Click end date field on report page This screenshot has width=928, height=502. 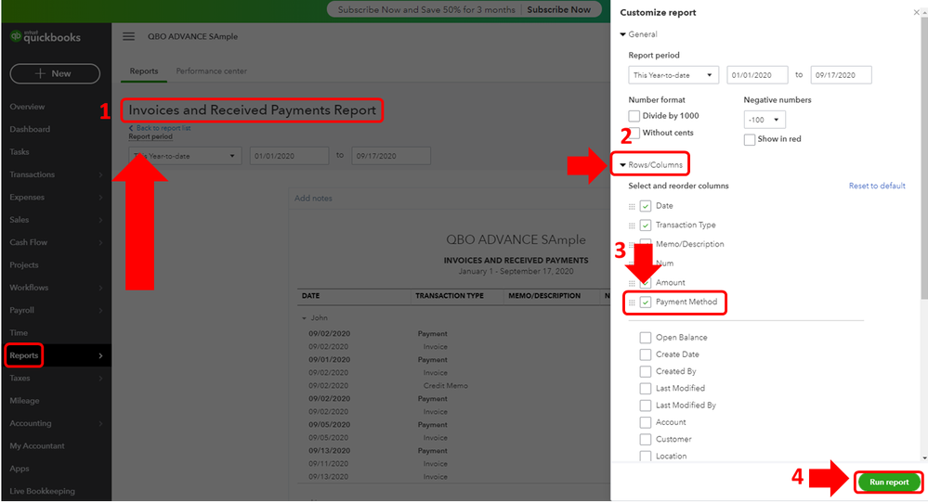(x=390, y=156)
